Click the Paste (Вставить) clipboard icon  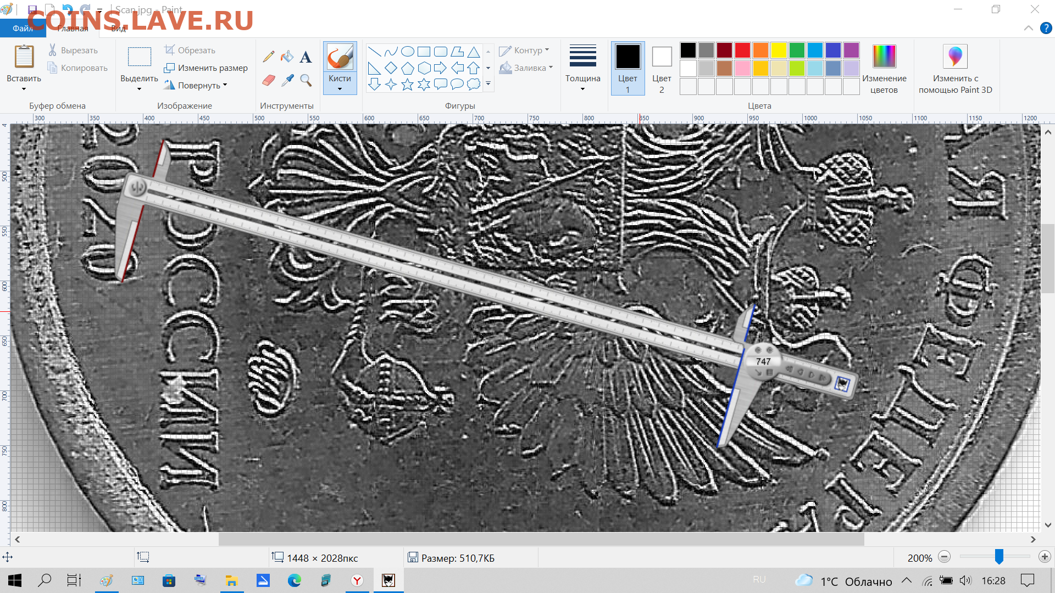[x=24, y=57]
